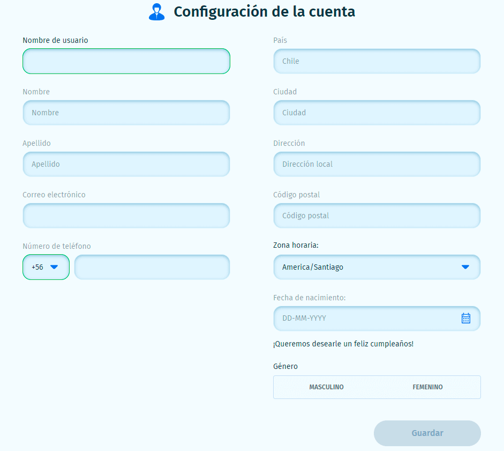504x451 pixels.
Task: Click the Género label text
Action: pyautogui.click(x=285, y=366)
